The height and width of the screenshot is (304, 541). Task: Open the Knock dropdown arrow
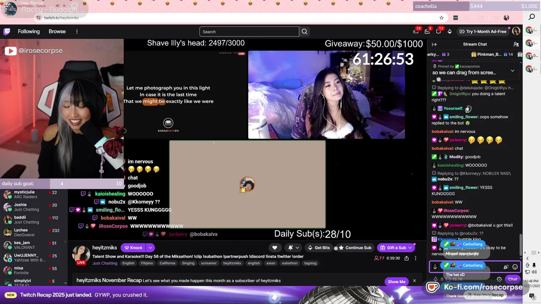pyautogui.click(x=150, y=248)
